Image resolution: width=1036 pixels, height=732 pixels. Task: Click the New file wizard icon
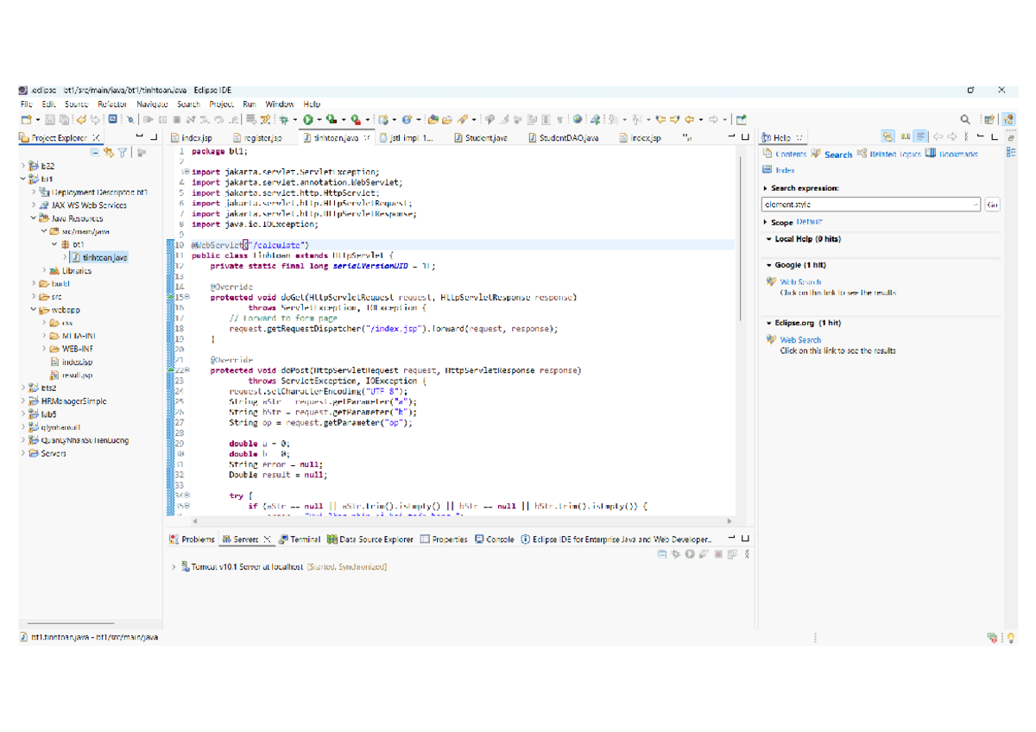click(27, 120)
